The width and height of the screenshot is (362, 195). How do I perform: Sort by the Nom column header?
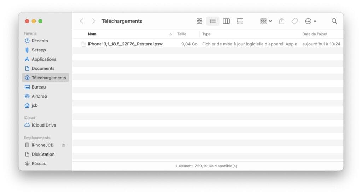(92, 34)
